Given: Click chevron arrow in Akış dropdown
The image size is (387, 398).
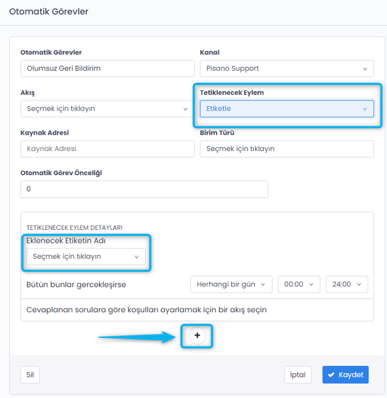Looking at the screenshot, I should tap(186, 109).
